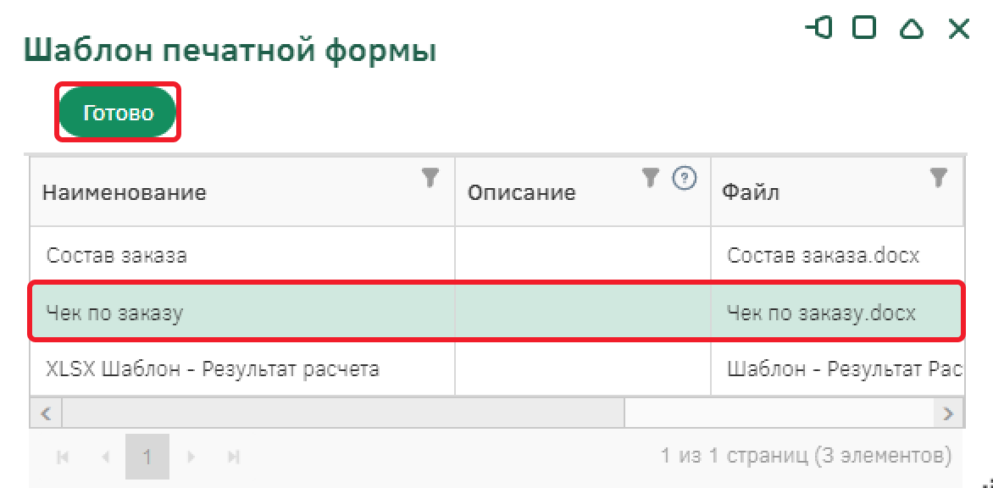The height and width of the screenshot is (488, 993).
Task: Click the scroll left arrow
Action: click(x=47, y=413)
